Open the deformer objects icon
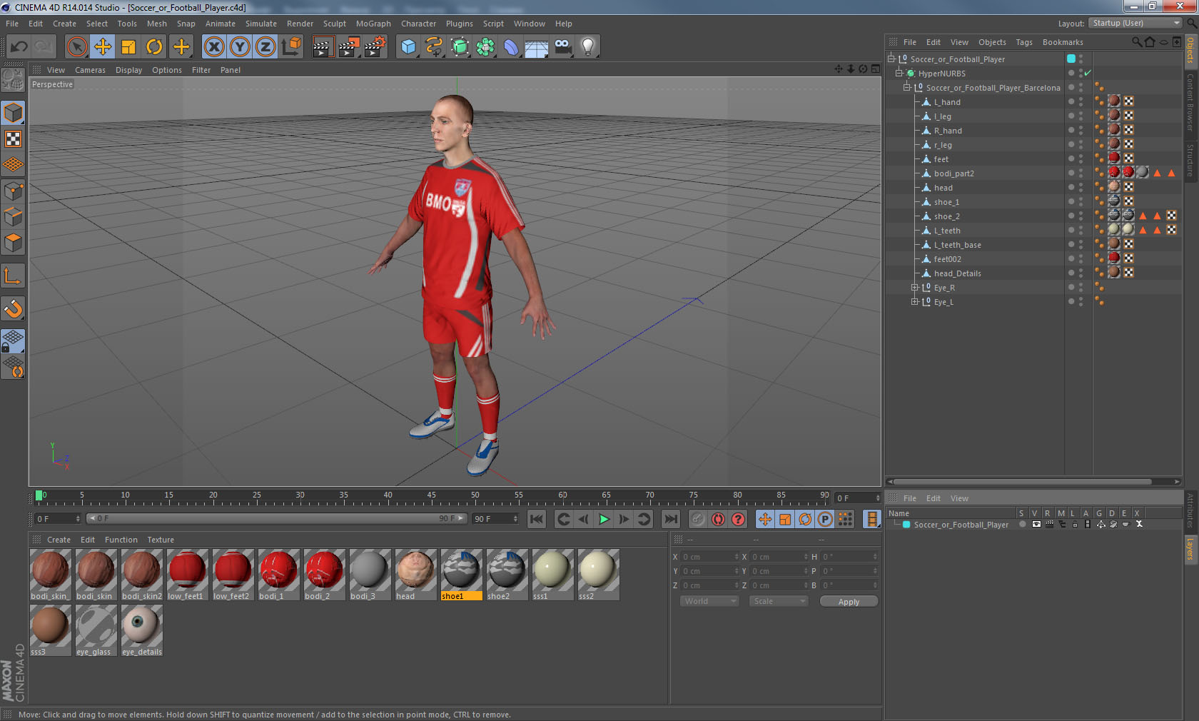Viewport: 1199px width, 721px height. pyautogui.click(x=511, y=47)
